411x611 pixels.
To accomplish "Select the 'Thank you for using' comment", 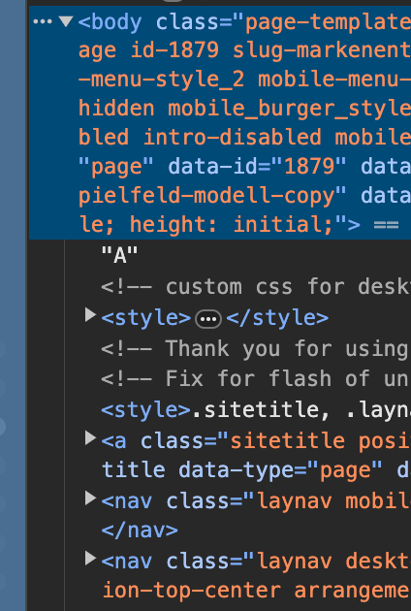I will [256, 348].
